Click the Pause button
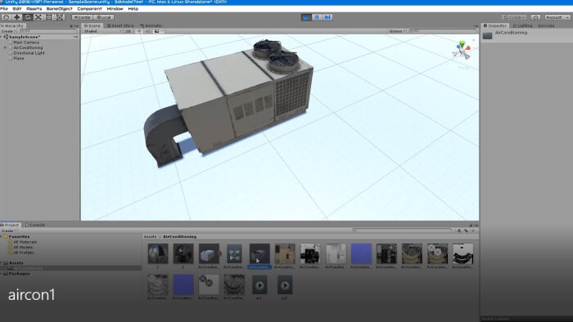The image size is (573, 322). (317, 17)
